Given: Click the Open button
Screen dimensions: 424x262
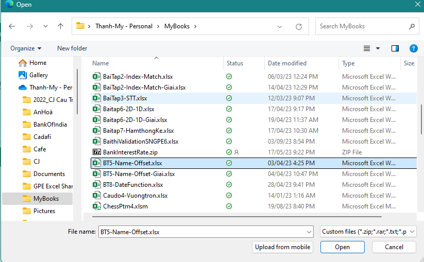Looking at the screenshot, I should pyautogui.click(x=342, y=247).
